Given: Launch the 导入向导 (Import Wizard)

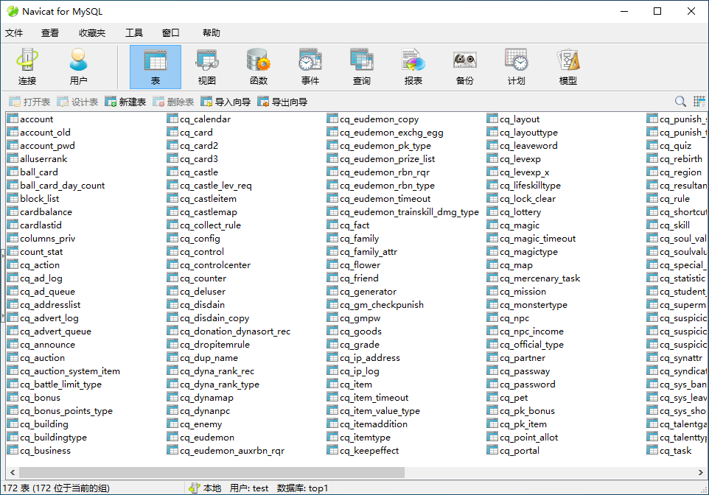Looking at the screenshot, I should pos(226,102).
